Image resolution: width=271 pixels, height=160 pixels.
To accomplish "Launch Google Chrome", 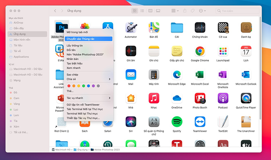I will [x=200, y=51].
